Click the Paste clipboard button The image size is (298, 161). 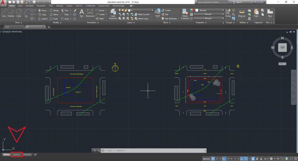[x=256, y=13]
